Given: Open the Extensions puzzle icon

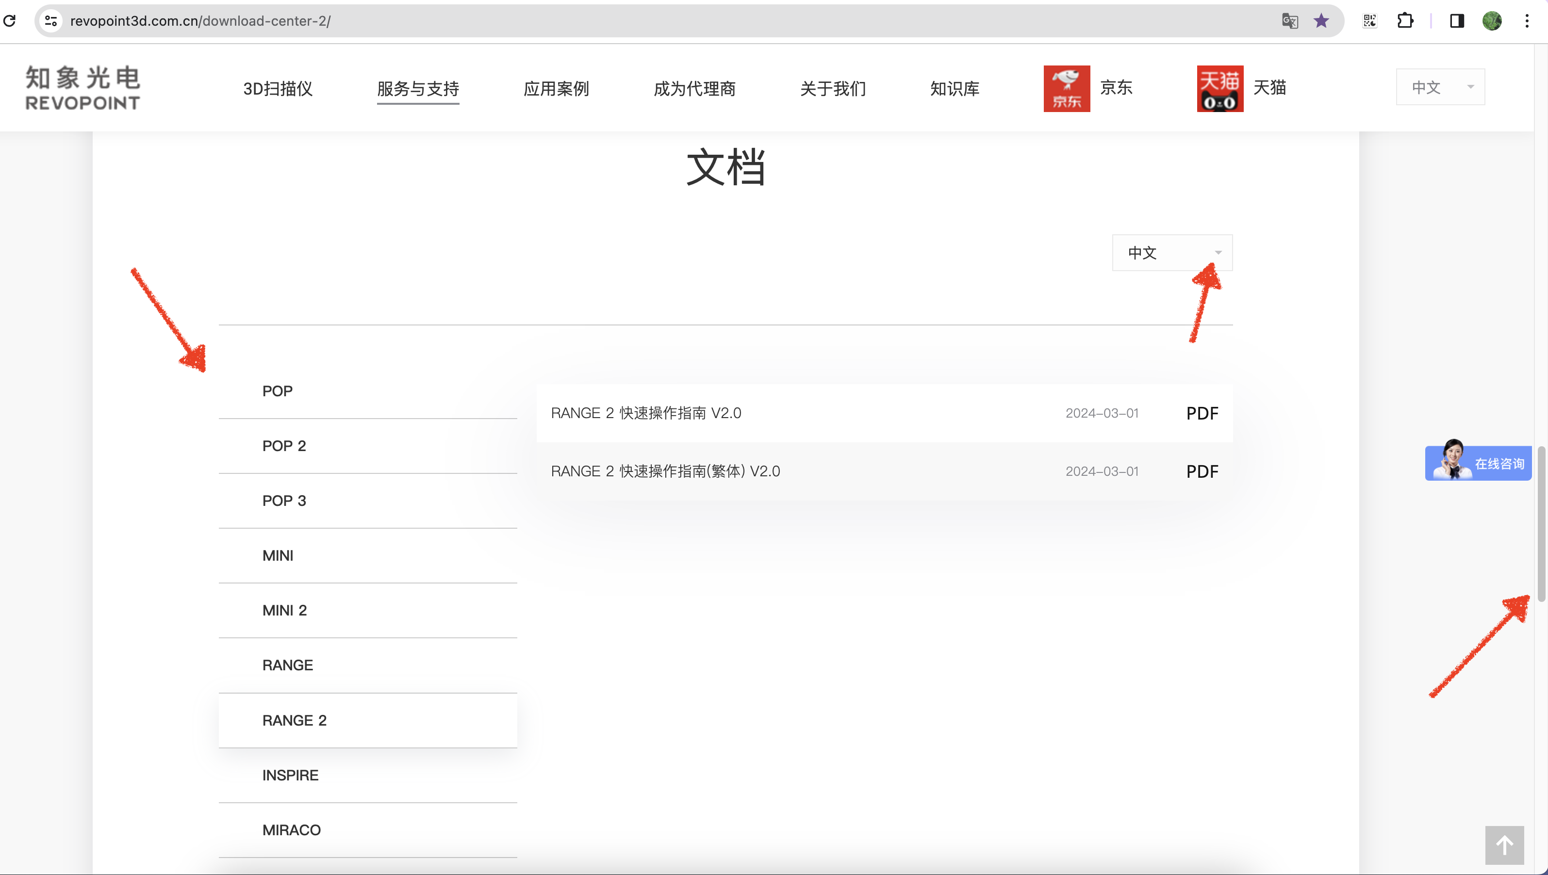Looking at the screenshot, I should pyautogui.click(x=1405, y=21).
